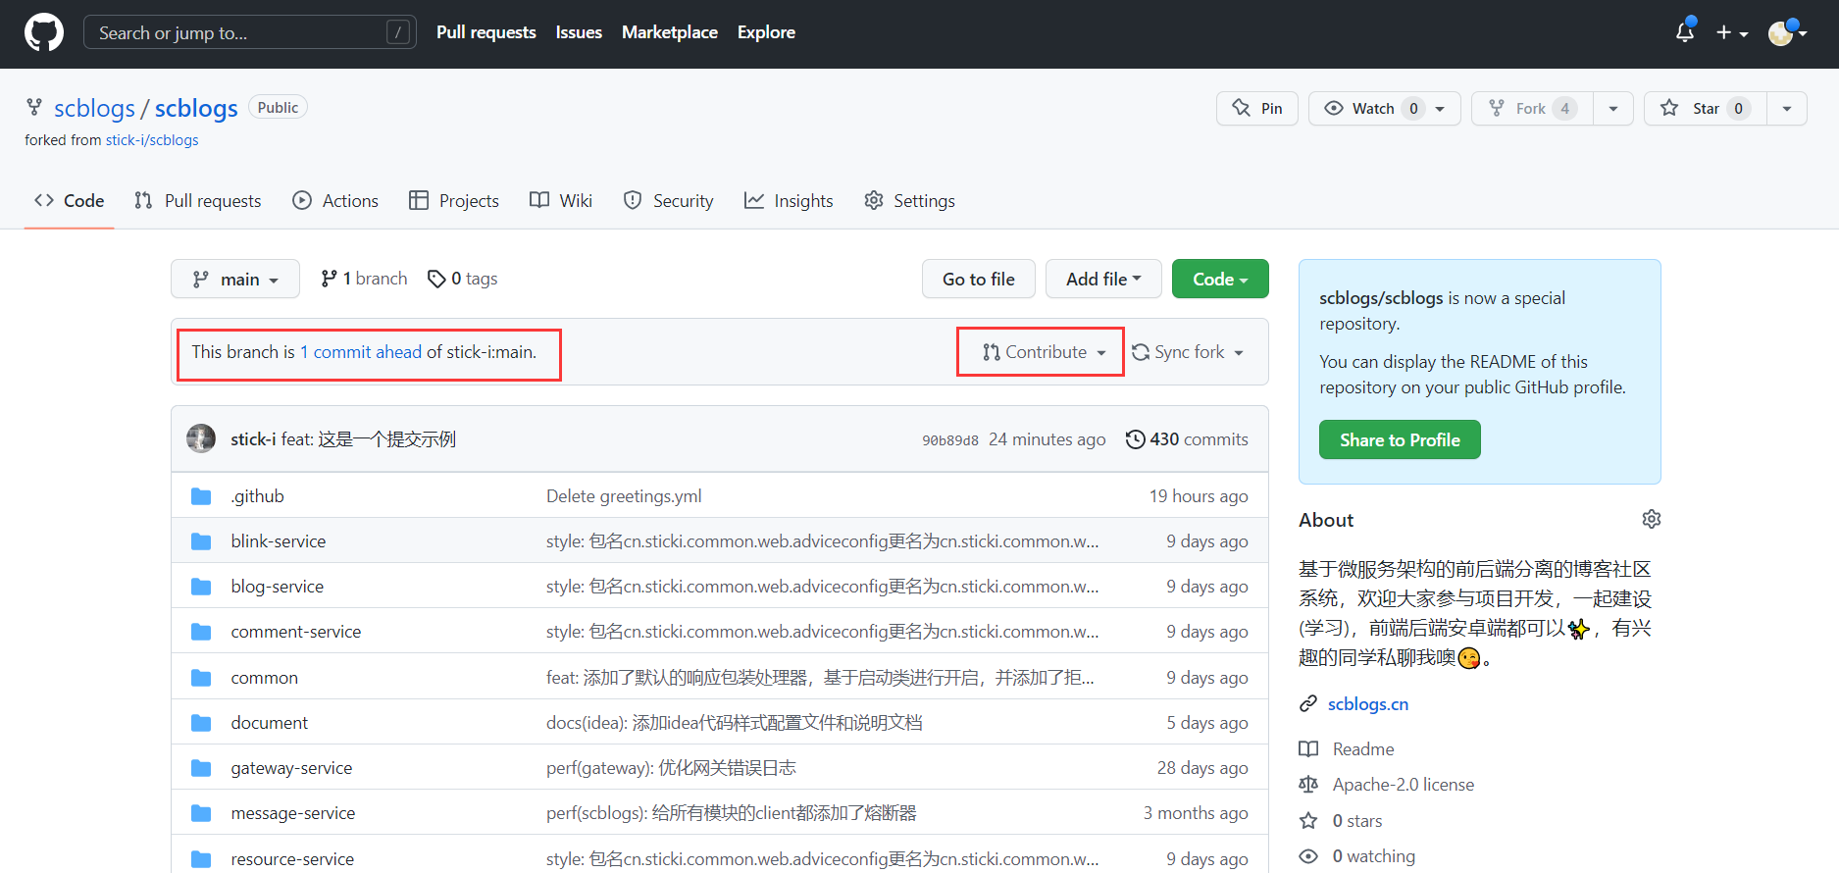
Task: Click Pull requests in top navigation
Action: pos(486,32)
